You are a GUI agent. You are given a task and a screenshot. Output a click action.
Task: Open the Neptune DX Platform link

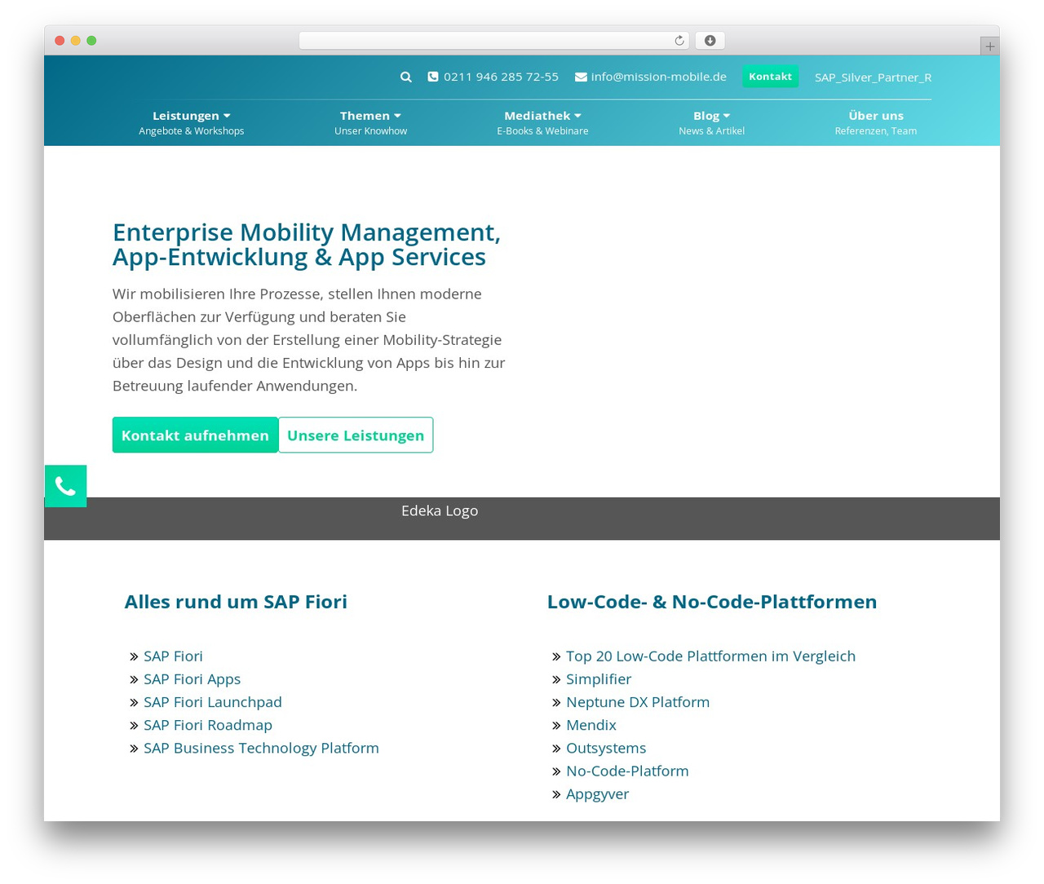click(x=638, y=702)
